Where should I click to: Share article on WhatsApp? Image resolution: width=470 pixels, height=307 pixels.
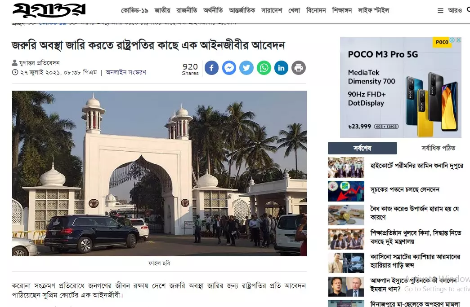click(x=264, y=68)
